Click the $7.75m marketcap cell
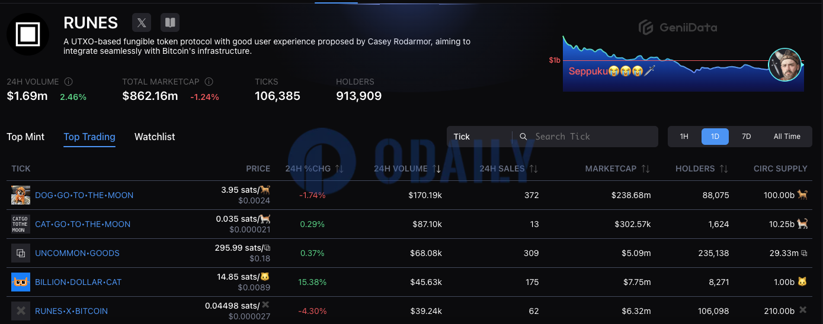 pos(637,282)
